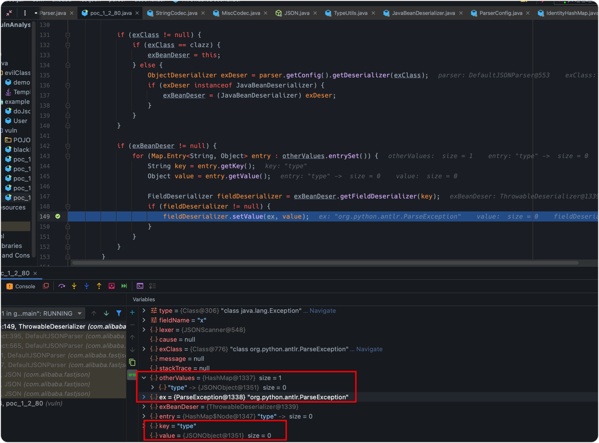Open the thread selector dropdown showing RUNNING

point(43,313)
